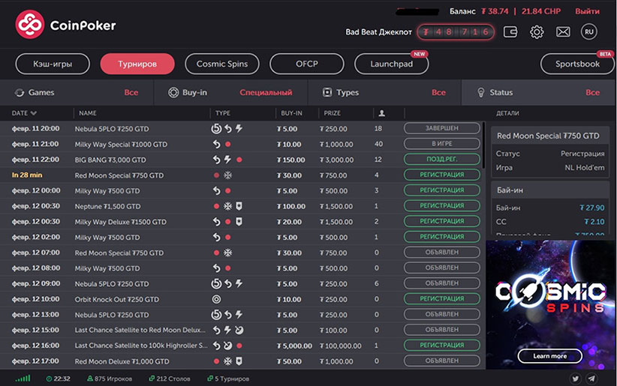
Task: Click Learn more on Cosmic Spins banner
Action: click(x=549, y=356)
